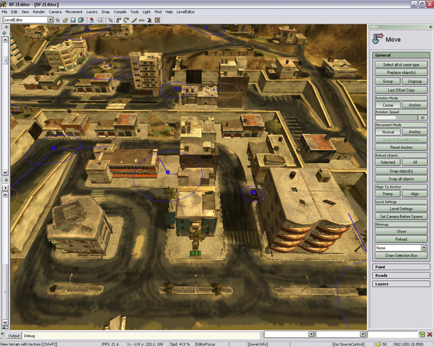Close the output bar at bottom left
434x347 pixels.
coord(2,335)
